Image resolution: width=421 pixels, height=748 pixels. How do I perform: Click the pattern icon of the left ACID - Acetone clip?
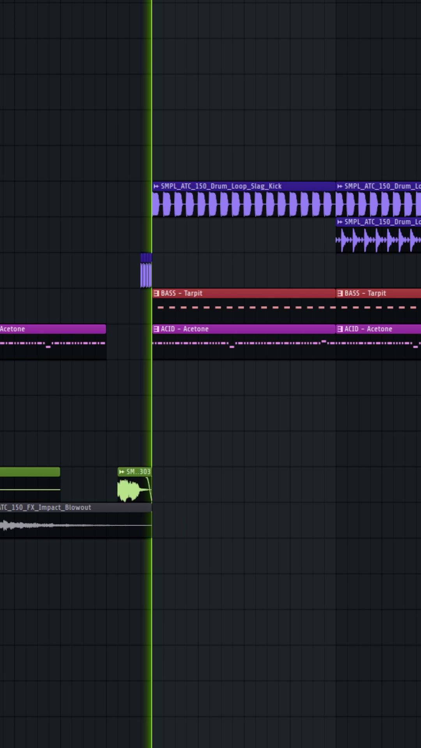(156, 329)
